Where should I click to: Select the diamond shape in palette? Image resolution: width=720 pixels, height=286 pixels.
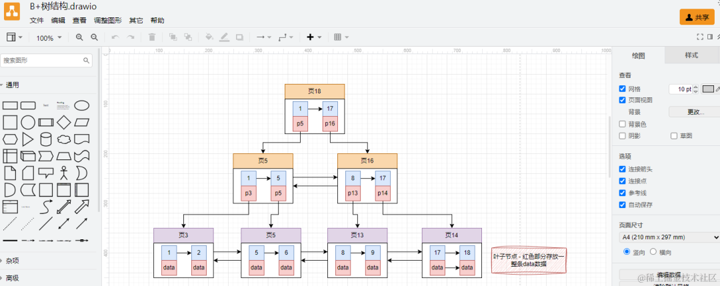[64, 123]
